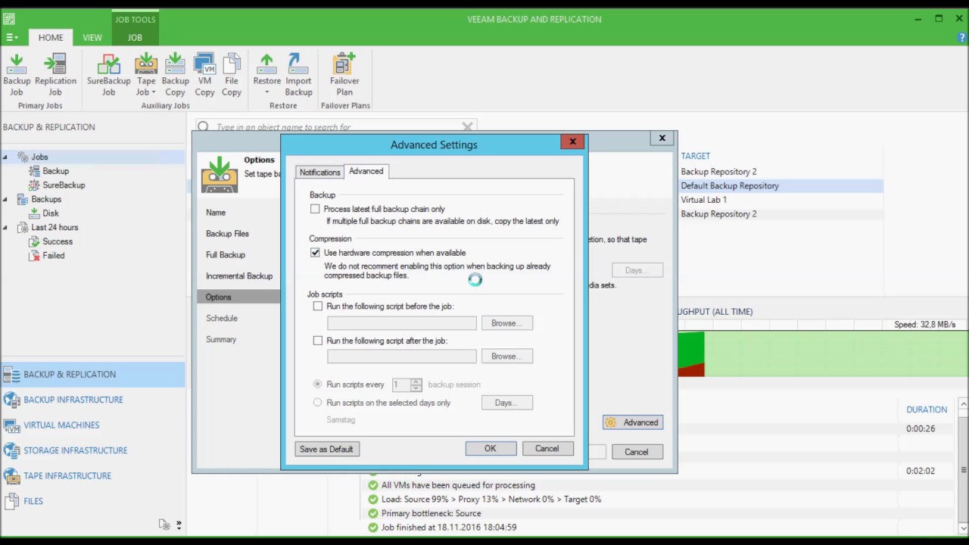
Task: Open Storage Infrastructure navigation pane
Action: 92,450
